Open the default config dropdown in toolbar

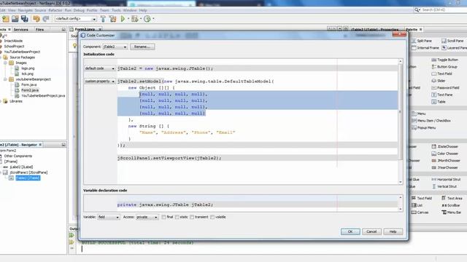pos(76,19)
